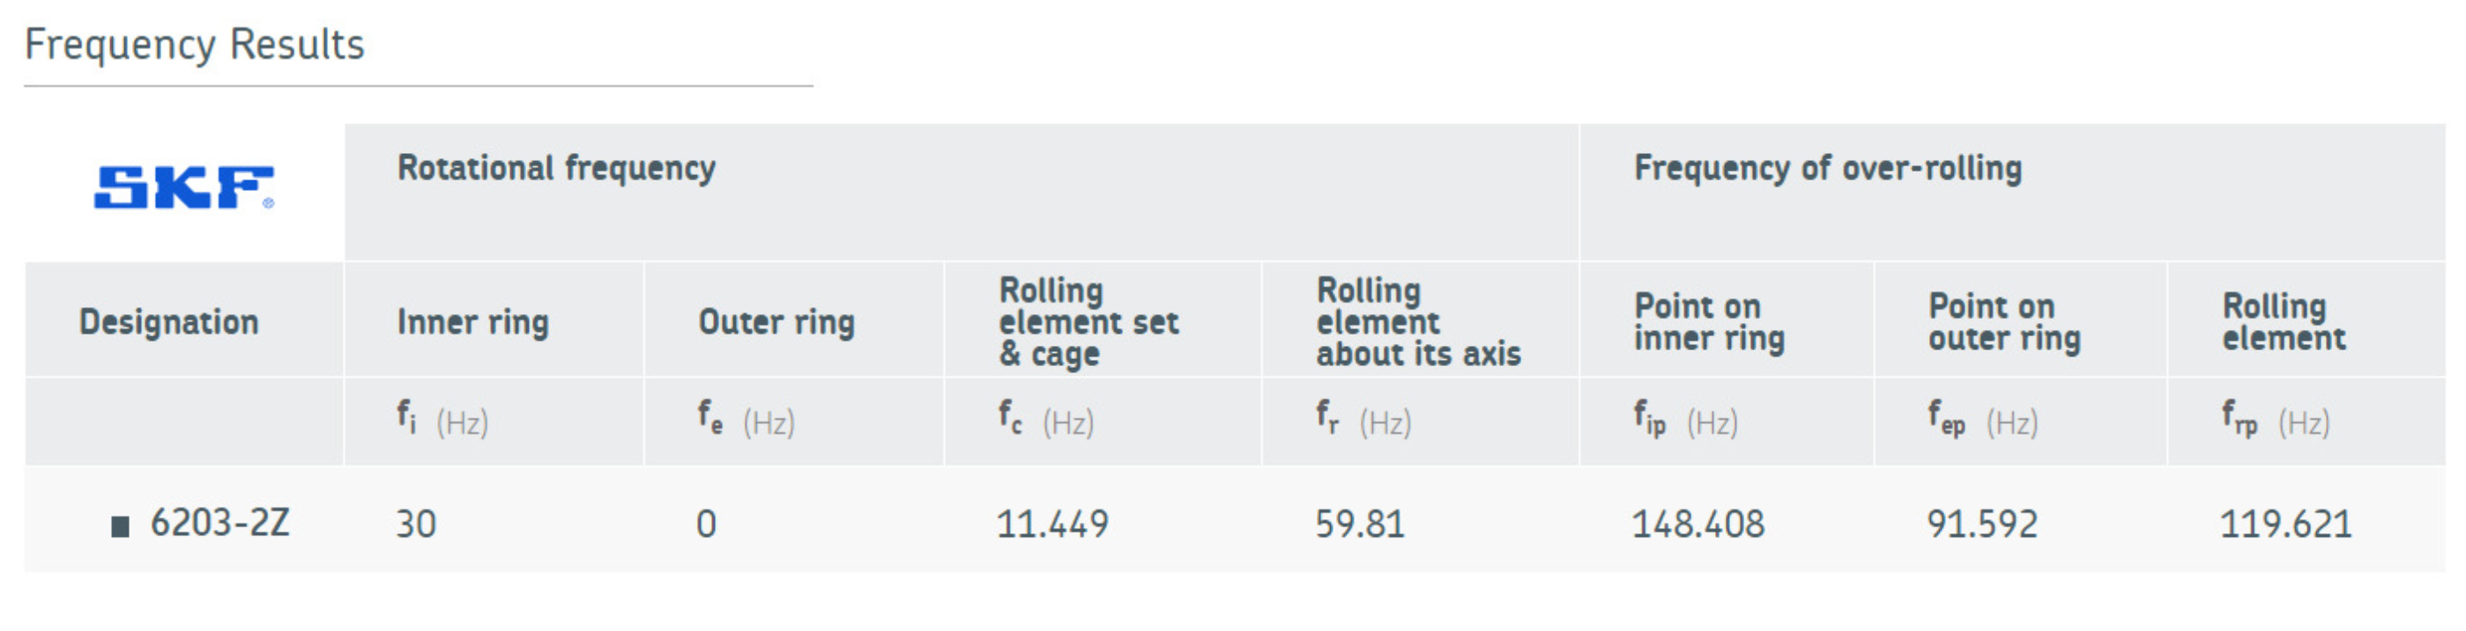Click the Point on outer ring header
This screenshot has width=2466, height=631.
[x=2003, y=322]
